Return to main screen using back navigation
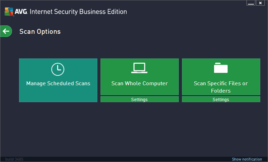Image resolution: width=268 pixels, height=162 pixels. click(6, 31)
